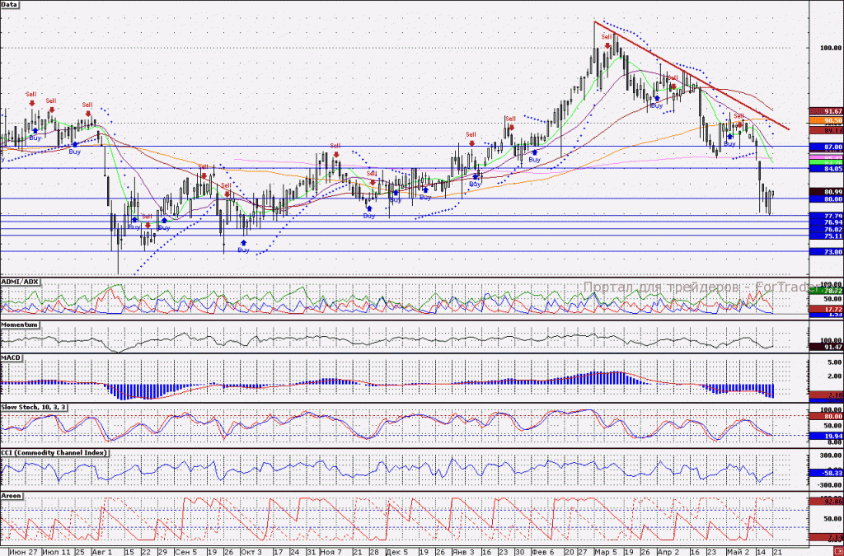
Task: Select the ADMI/ADX indicator panel label
Action: coord(20,282)
